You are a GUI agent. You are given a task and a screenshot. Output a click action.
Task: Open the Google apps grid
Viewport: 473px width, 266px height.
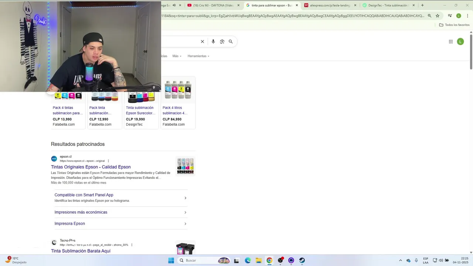click(x=451, y=41)
